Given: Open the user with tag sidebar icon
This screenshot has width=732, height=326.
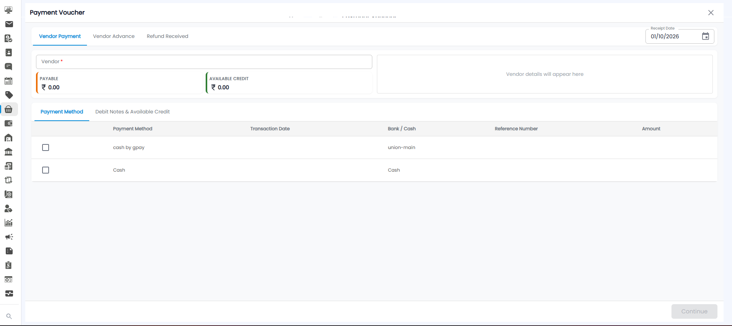Looking at the screenshot, I should [8, 208].
